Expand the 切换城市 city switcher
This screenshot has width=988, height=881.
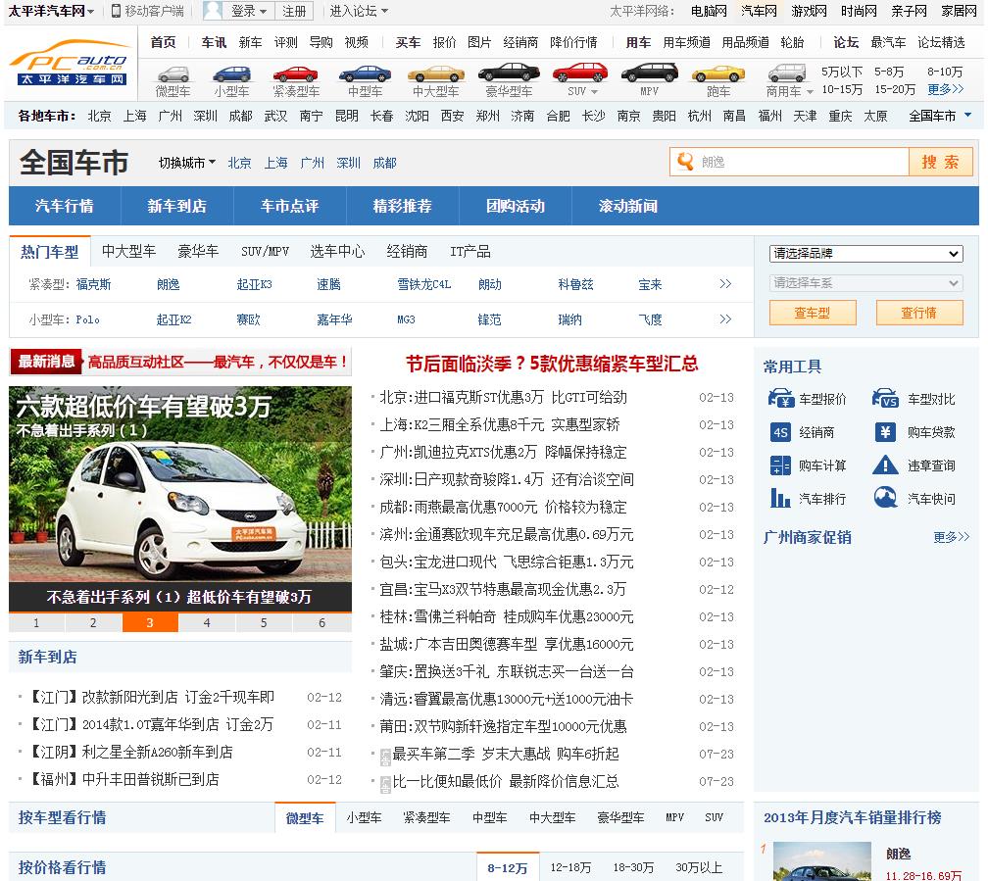pyautogui.click(x=186, y=163)
